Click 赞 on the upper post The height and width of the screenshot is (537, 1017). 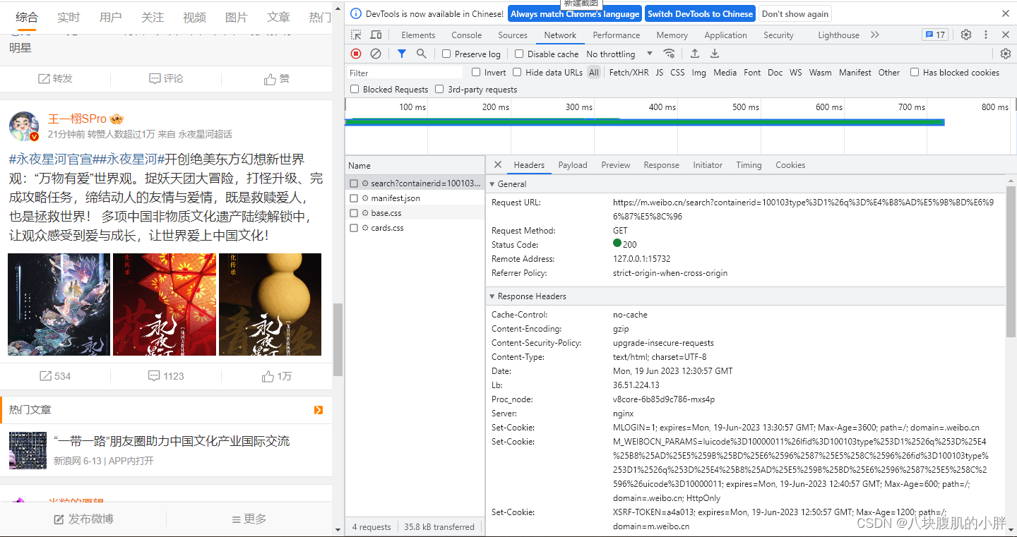[278, 78]
